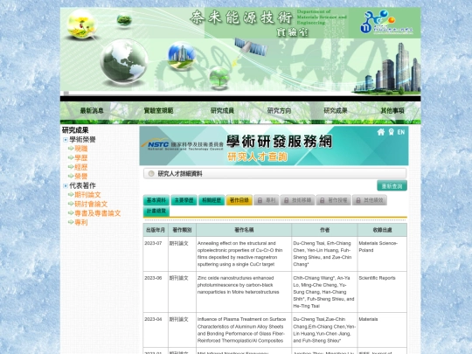This screenshot has height=354, width=472.
Task: Open 期刊論文 in the sidebar
Action: (87, 195)
